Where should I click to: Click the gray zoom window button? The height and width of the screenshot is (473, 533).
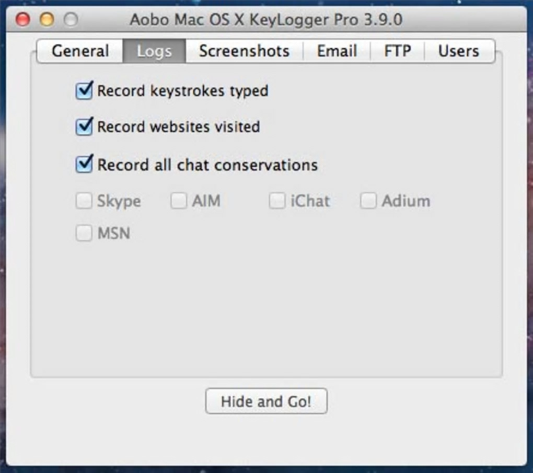coord(71,20)
